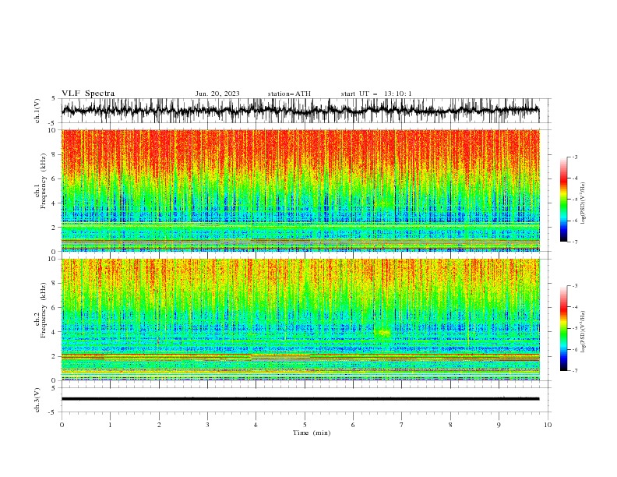Viewport: 617px width, 477px height.
Task: Click the "VLF Spectra" title text
Action: pos(88,94)
